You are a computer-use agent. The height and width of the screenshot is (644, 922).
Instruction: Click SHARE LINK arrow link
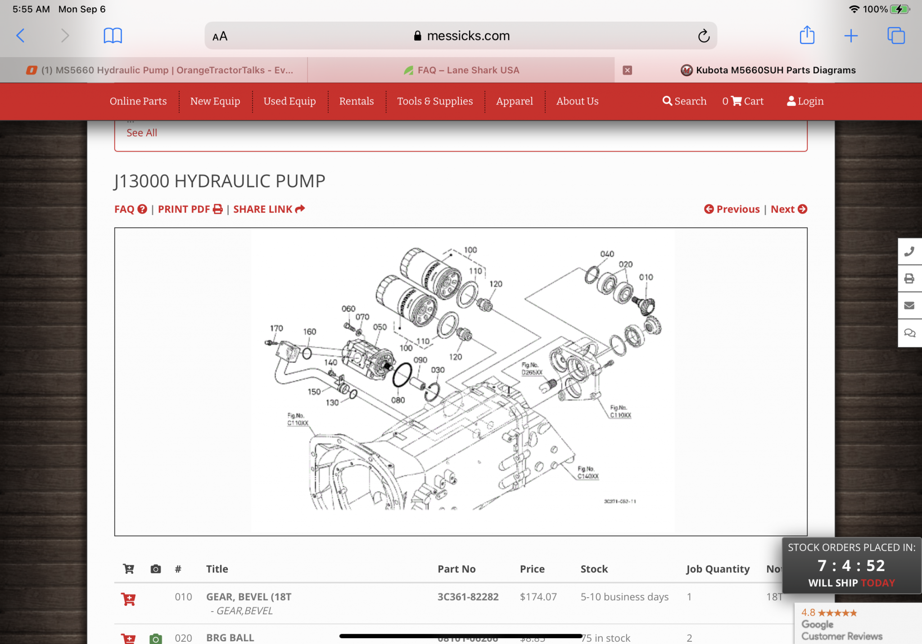click(269, 209)
